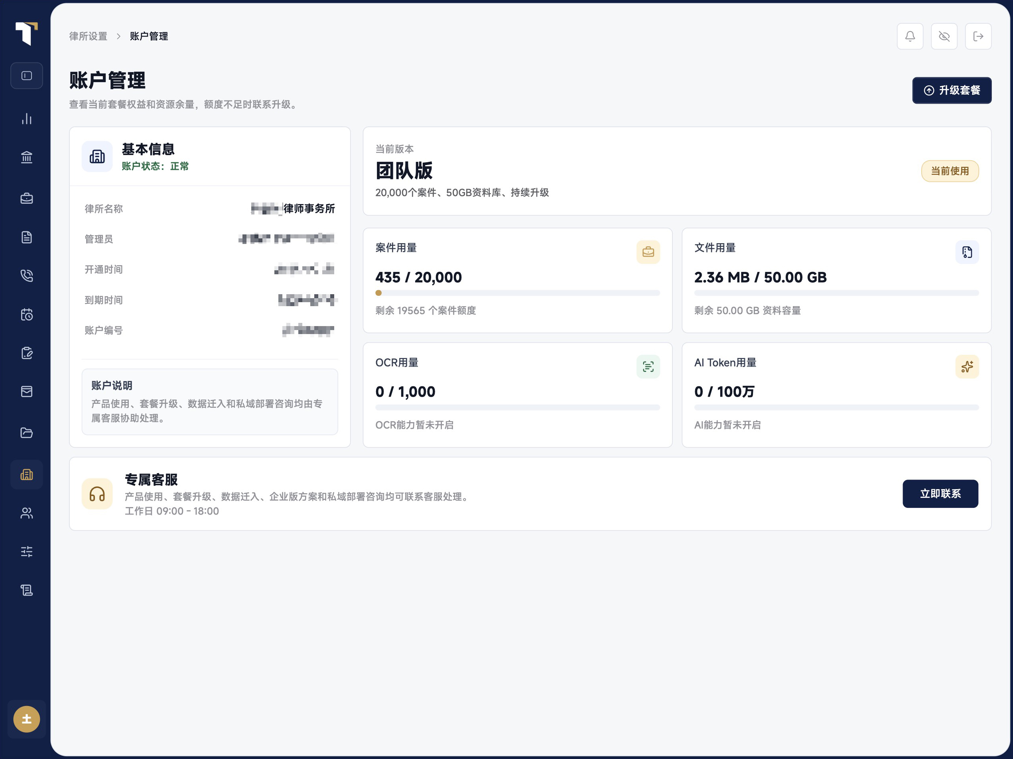Open the mail envelope sidebar icon
This screenshot has width=1013, height=759.
(27, 391)
